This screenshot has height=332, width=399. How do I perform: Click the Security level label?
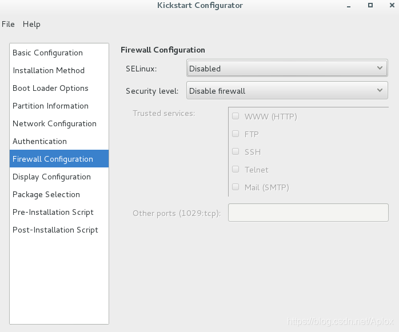click(152, 91)
